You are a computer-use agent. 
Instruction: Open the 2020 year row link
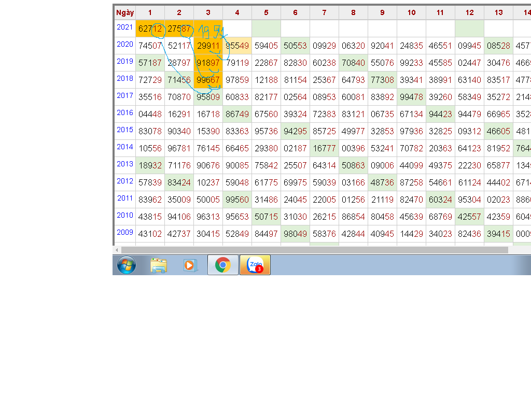124,45
